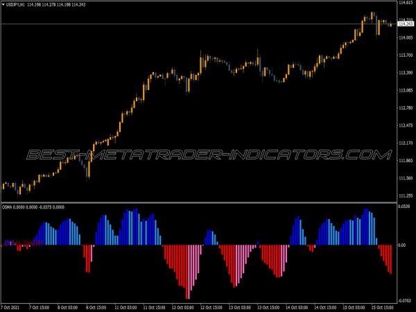
Task: Click the 114.615 price scale label
Action: click(405, 3)
